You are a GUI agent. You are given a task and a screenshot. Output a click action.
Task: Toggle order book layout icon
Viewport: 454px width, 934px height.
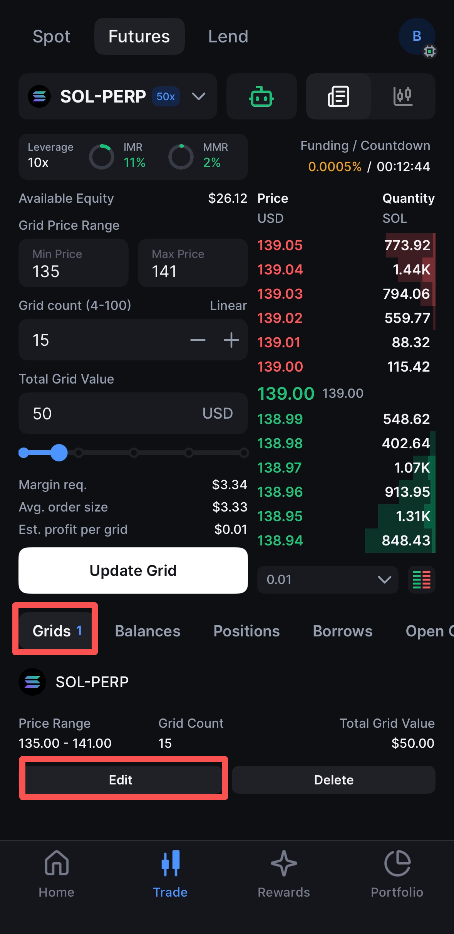click(x=421, y=580)
